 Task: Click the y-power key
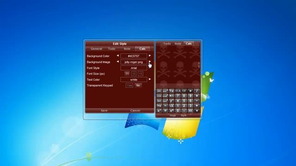(172, 101)
